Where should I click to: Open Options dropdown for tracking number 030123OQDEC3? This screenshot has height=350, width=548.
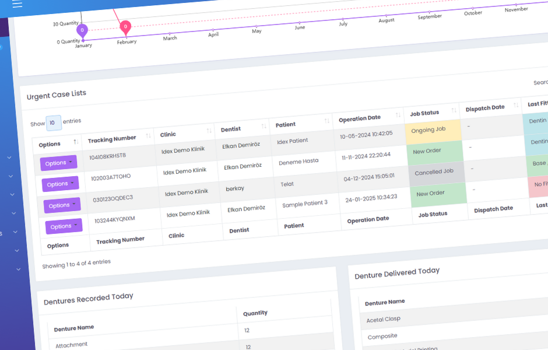point(62,205)
